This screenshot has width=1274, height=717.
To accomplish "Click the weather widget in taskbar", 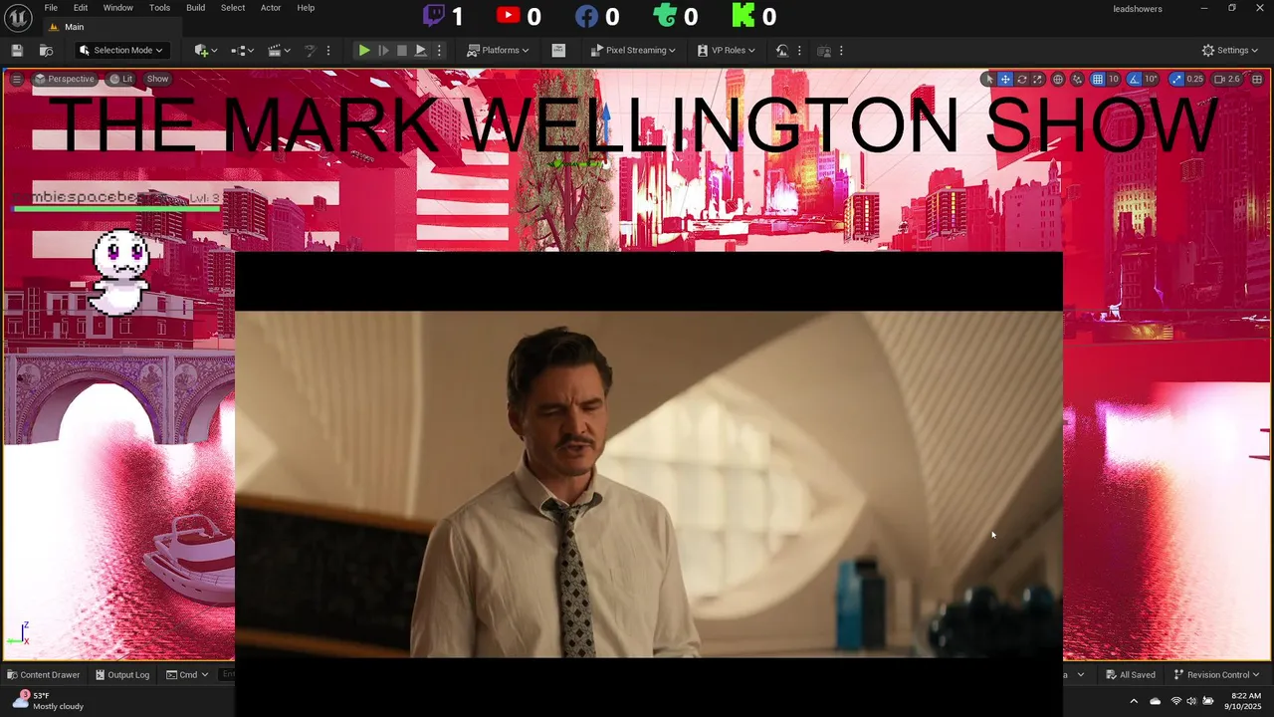I will 48,701.
